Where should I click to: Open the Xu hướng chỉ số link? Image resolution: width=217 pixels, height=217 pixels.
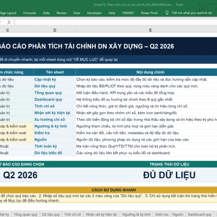(50, 119)
